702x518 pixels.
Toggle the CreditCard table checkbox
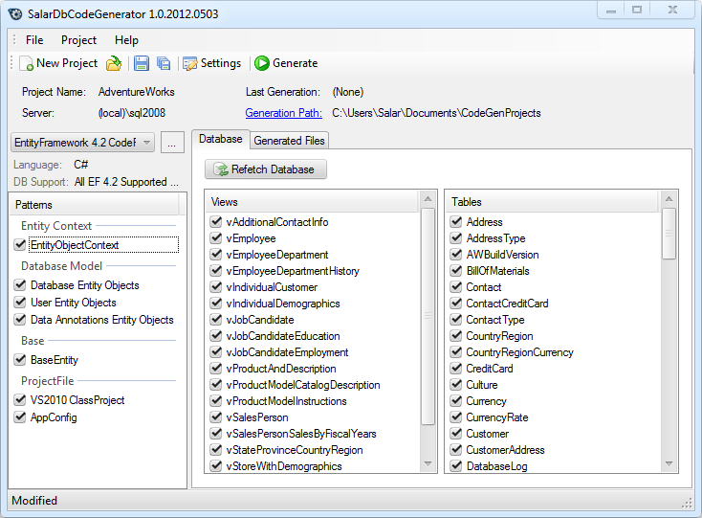[457, 369]
